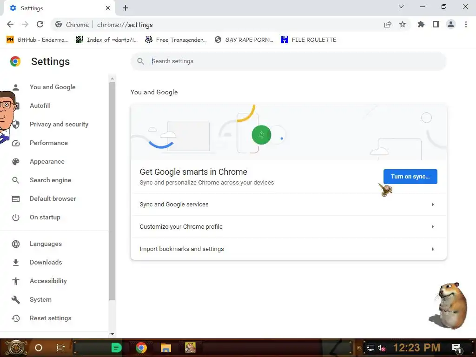Bookmark this page with the star icon

click(403, 24)
